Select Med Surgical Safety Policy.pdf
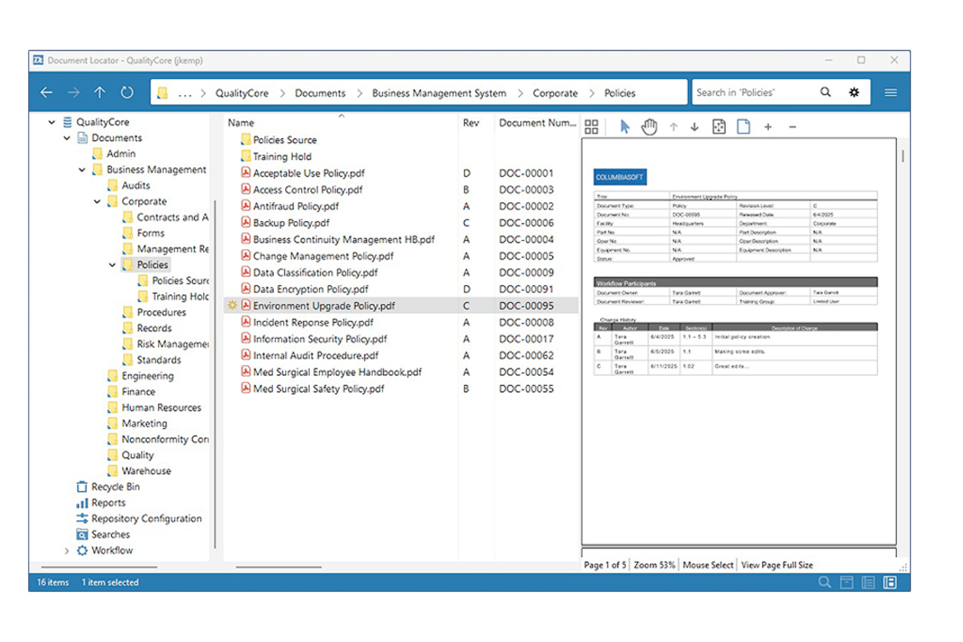This screenshot has width=963, height=642. pyautogui.click(x=318, y=389)
